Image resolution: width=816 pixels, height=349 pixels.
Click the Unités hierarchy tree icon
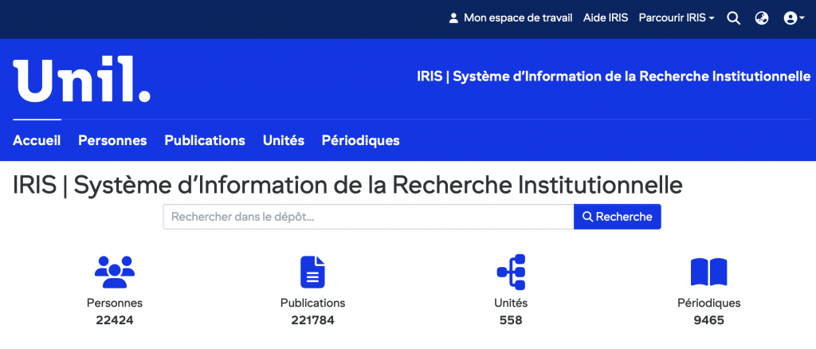pyautogui.click(x=511, y=272)
